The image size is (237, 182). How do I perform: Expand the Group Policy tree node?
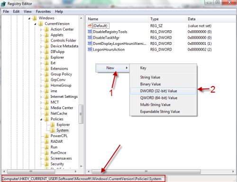click(x=41, y=74)
